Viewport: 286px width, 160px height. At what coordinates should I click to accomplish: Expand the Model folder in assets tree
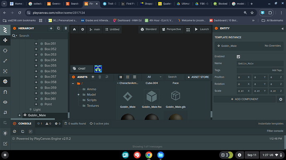(x=78, y=95)
